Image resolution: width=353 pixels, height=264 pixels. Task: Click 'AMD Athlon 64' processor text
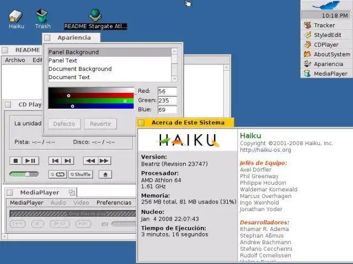coord(161,180)
